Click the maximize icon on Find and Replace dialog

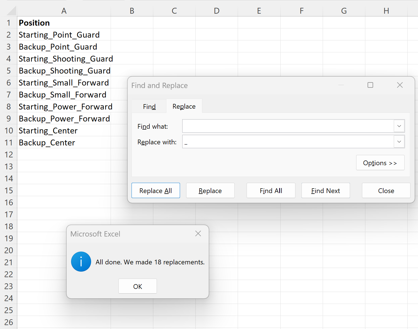click(x=370, y=85)
